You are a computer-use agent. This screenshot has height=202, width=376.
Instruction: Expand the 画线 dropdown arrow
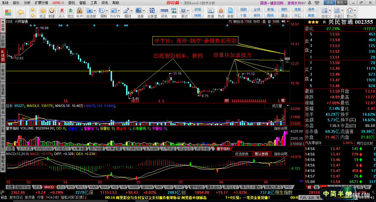pos(131,11)
